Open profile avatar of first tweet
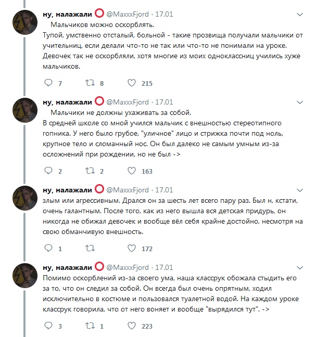This screenshot has height=337, width=317. point(25,22)
